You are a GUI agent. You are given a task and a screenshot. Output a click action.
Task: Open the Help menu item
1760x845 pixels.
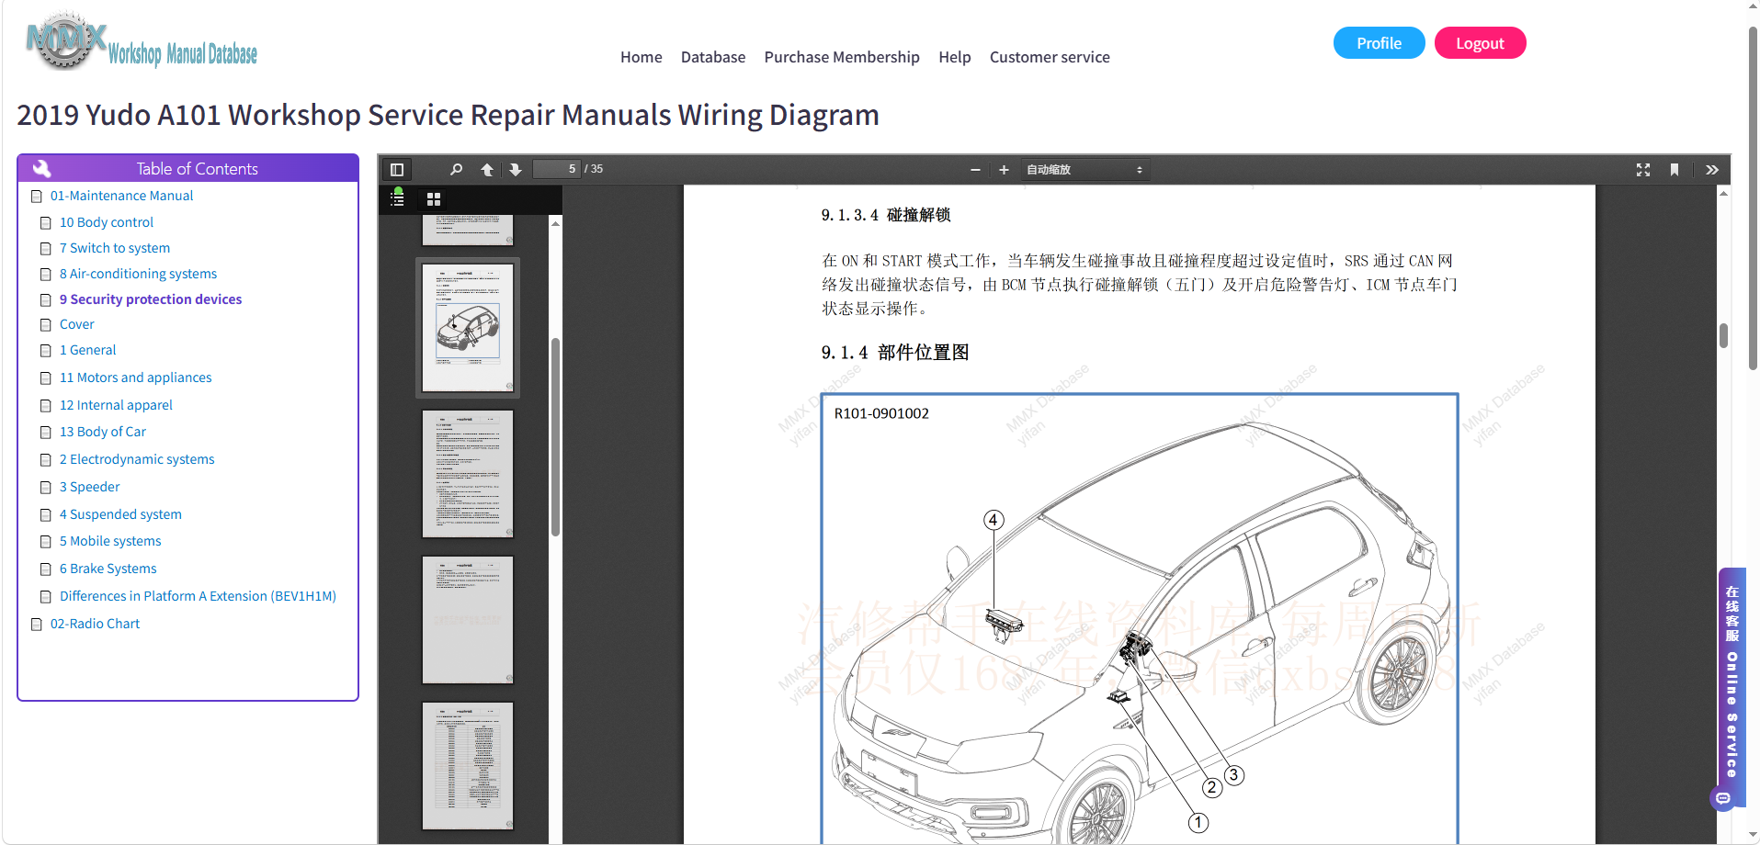click(955, 57)
